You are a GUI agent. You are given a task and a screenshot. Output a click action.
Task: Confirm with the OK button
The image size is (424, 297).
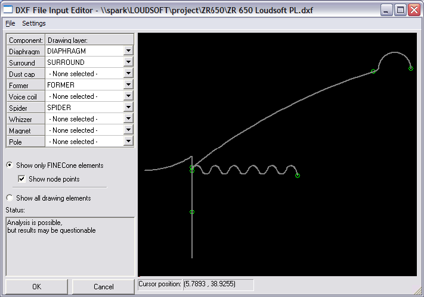tap(36, 286)
